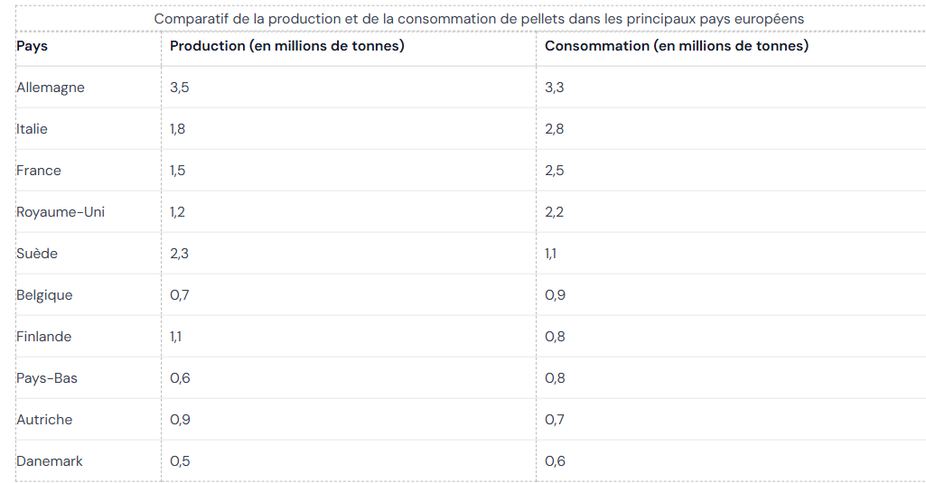Click the "Danemark" row label
Viewport: 926px width, 483px height.
pyautogui.click(x=50, y=461)
